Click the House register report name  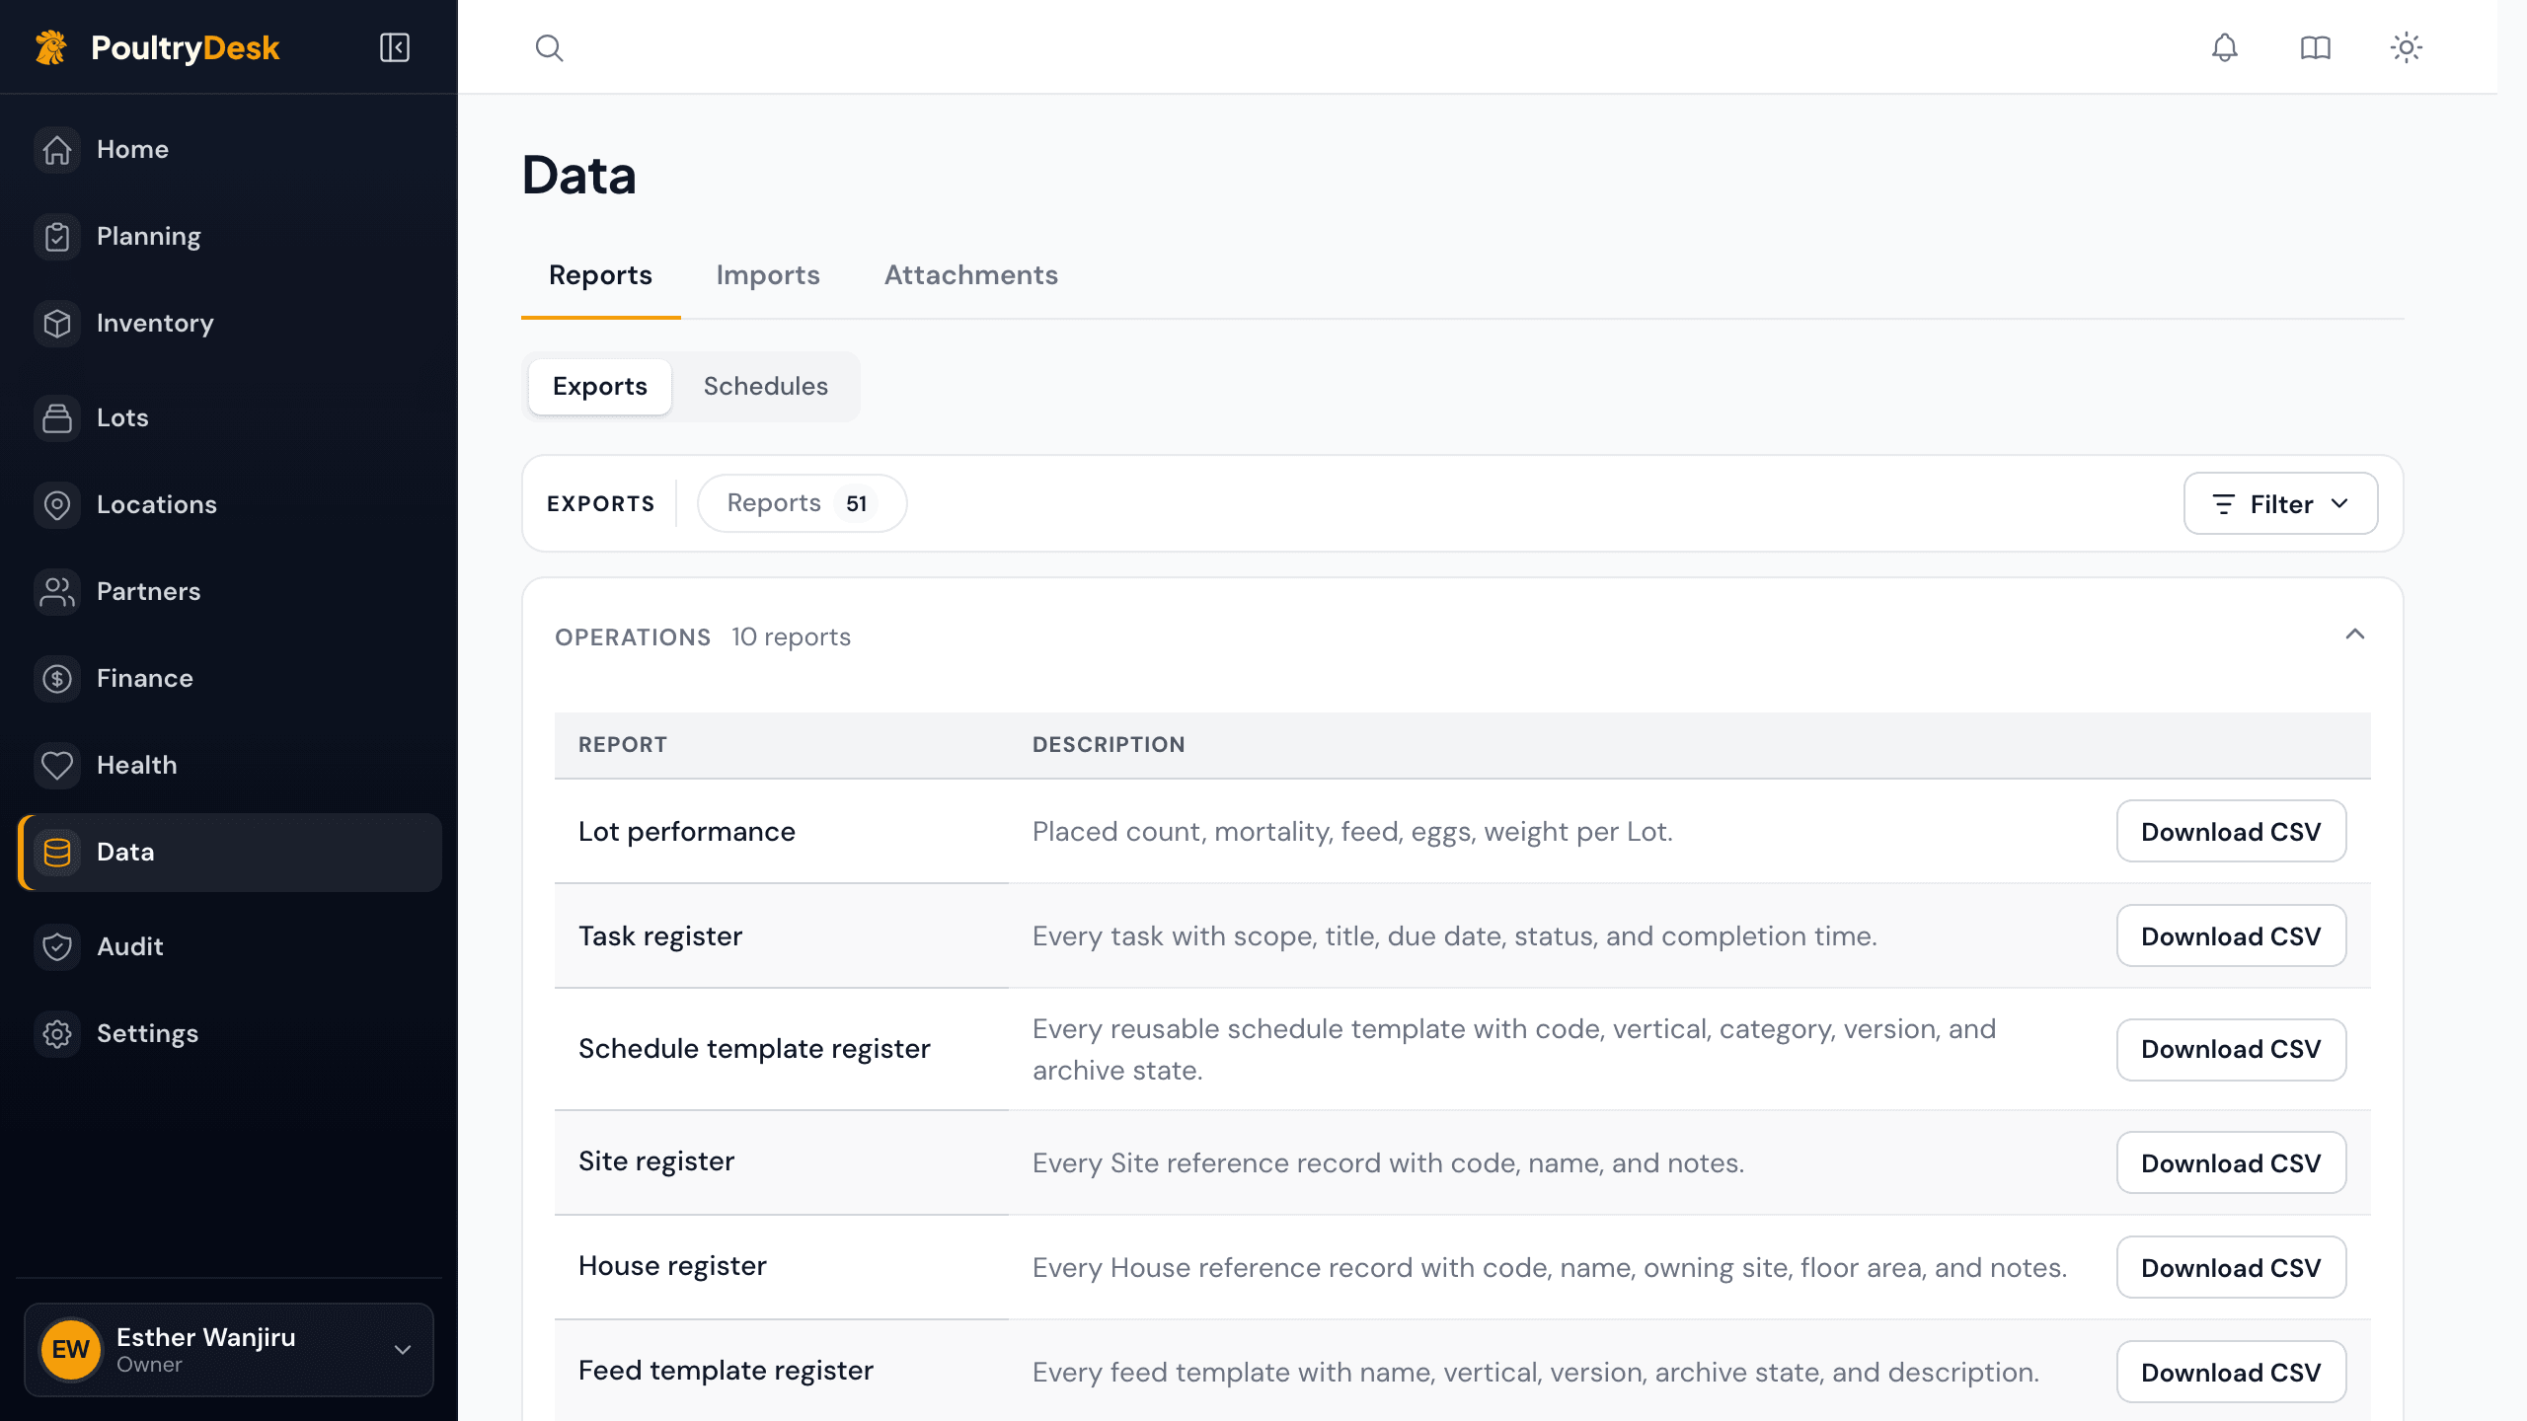tap(672, 1266)
